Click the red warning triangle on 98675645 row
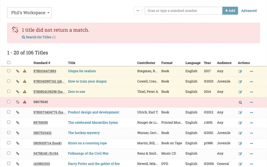The height and width of the screenshot is (167, 267). coord(25,102)
